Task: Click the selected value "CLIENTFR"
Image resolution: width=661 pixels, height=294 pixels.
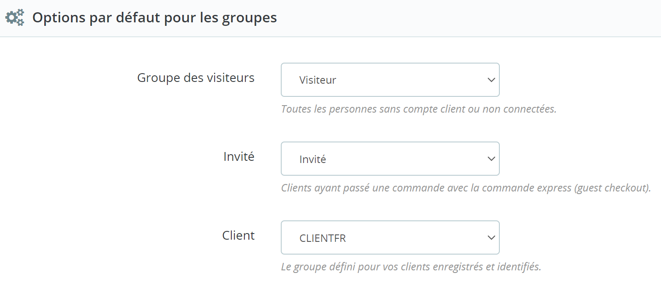Action: (x=322, y=238)
